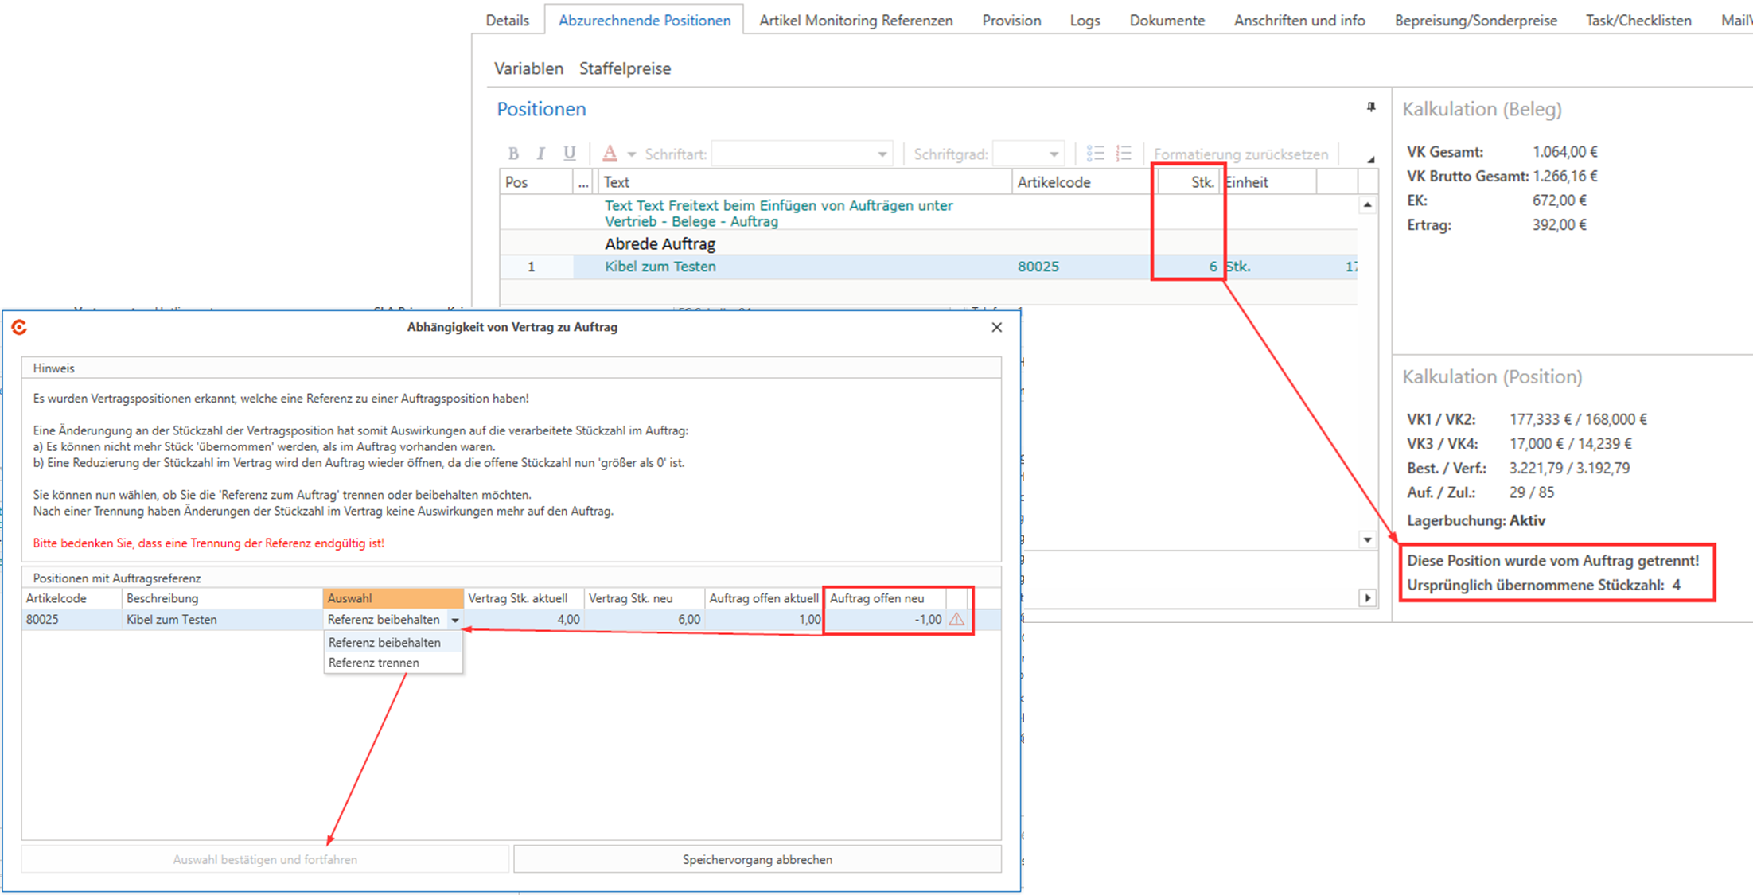1753x895 pixels.
Task: Choose Referenz beibehalten from the dropdown list
Action: point(393,642)
